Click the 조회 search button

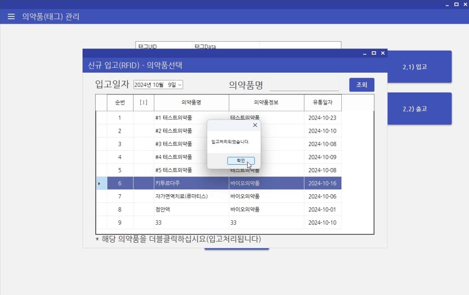tap(362, 85)
